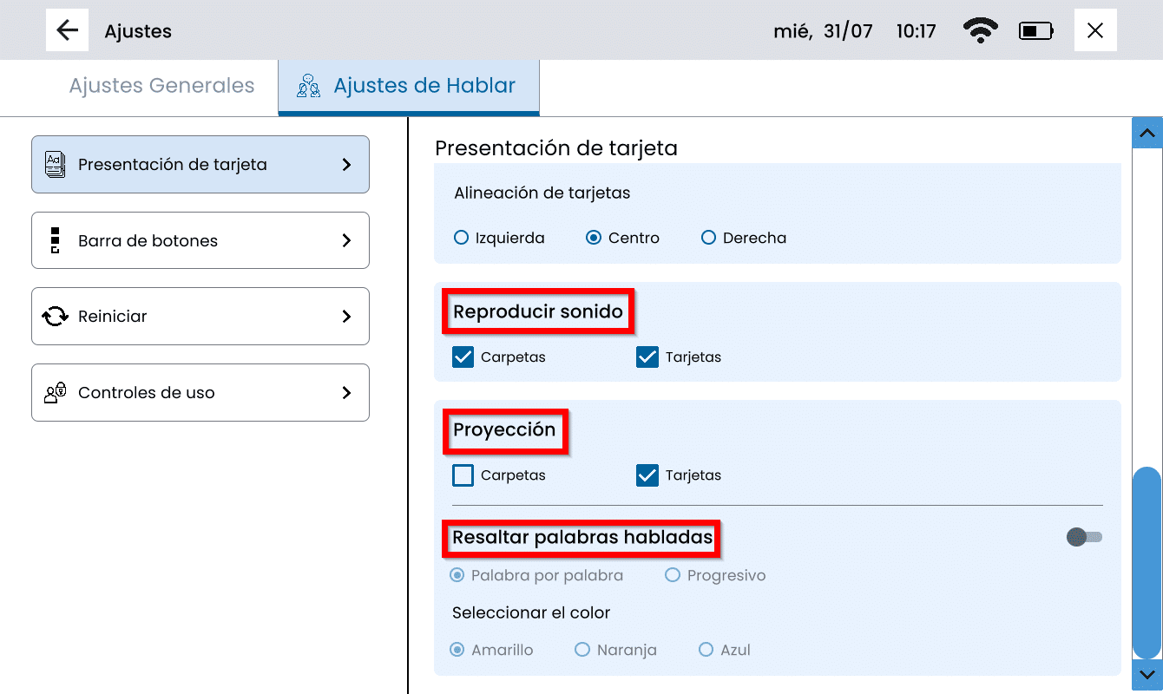The image size is (1163, 694).
Task: Select Izquierda card alignment
Action: click(462, 238)
